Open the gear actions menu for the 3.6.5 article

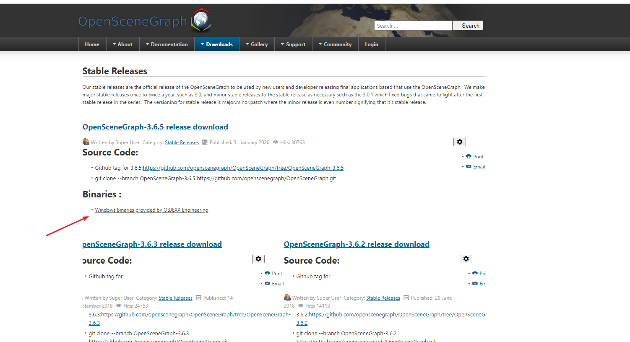coord(459,142)
